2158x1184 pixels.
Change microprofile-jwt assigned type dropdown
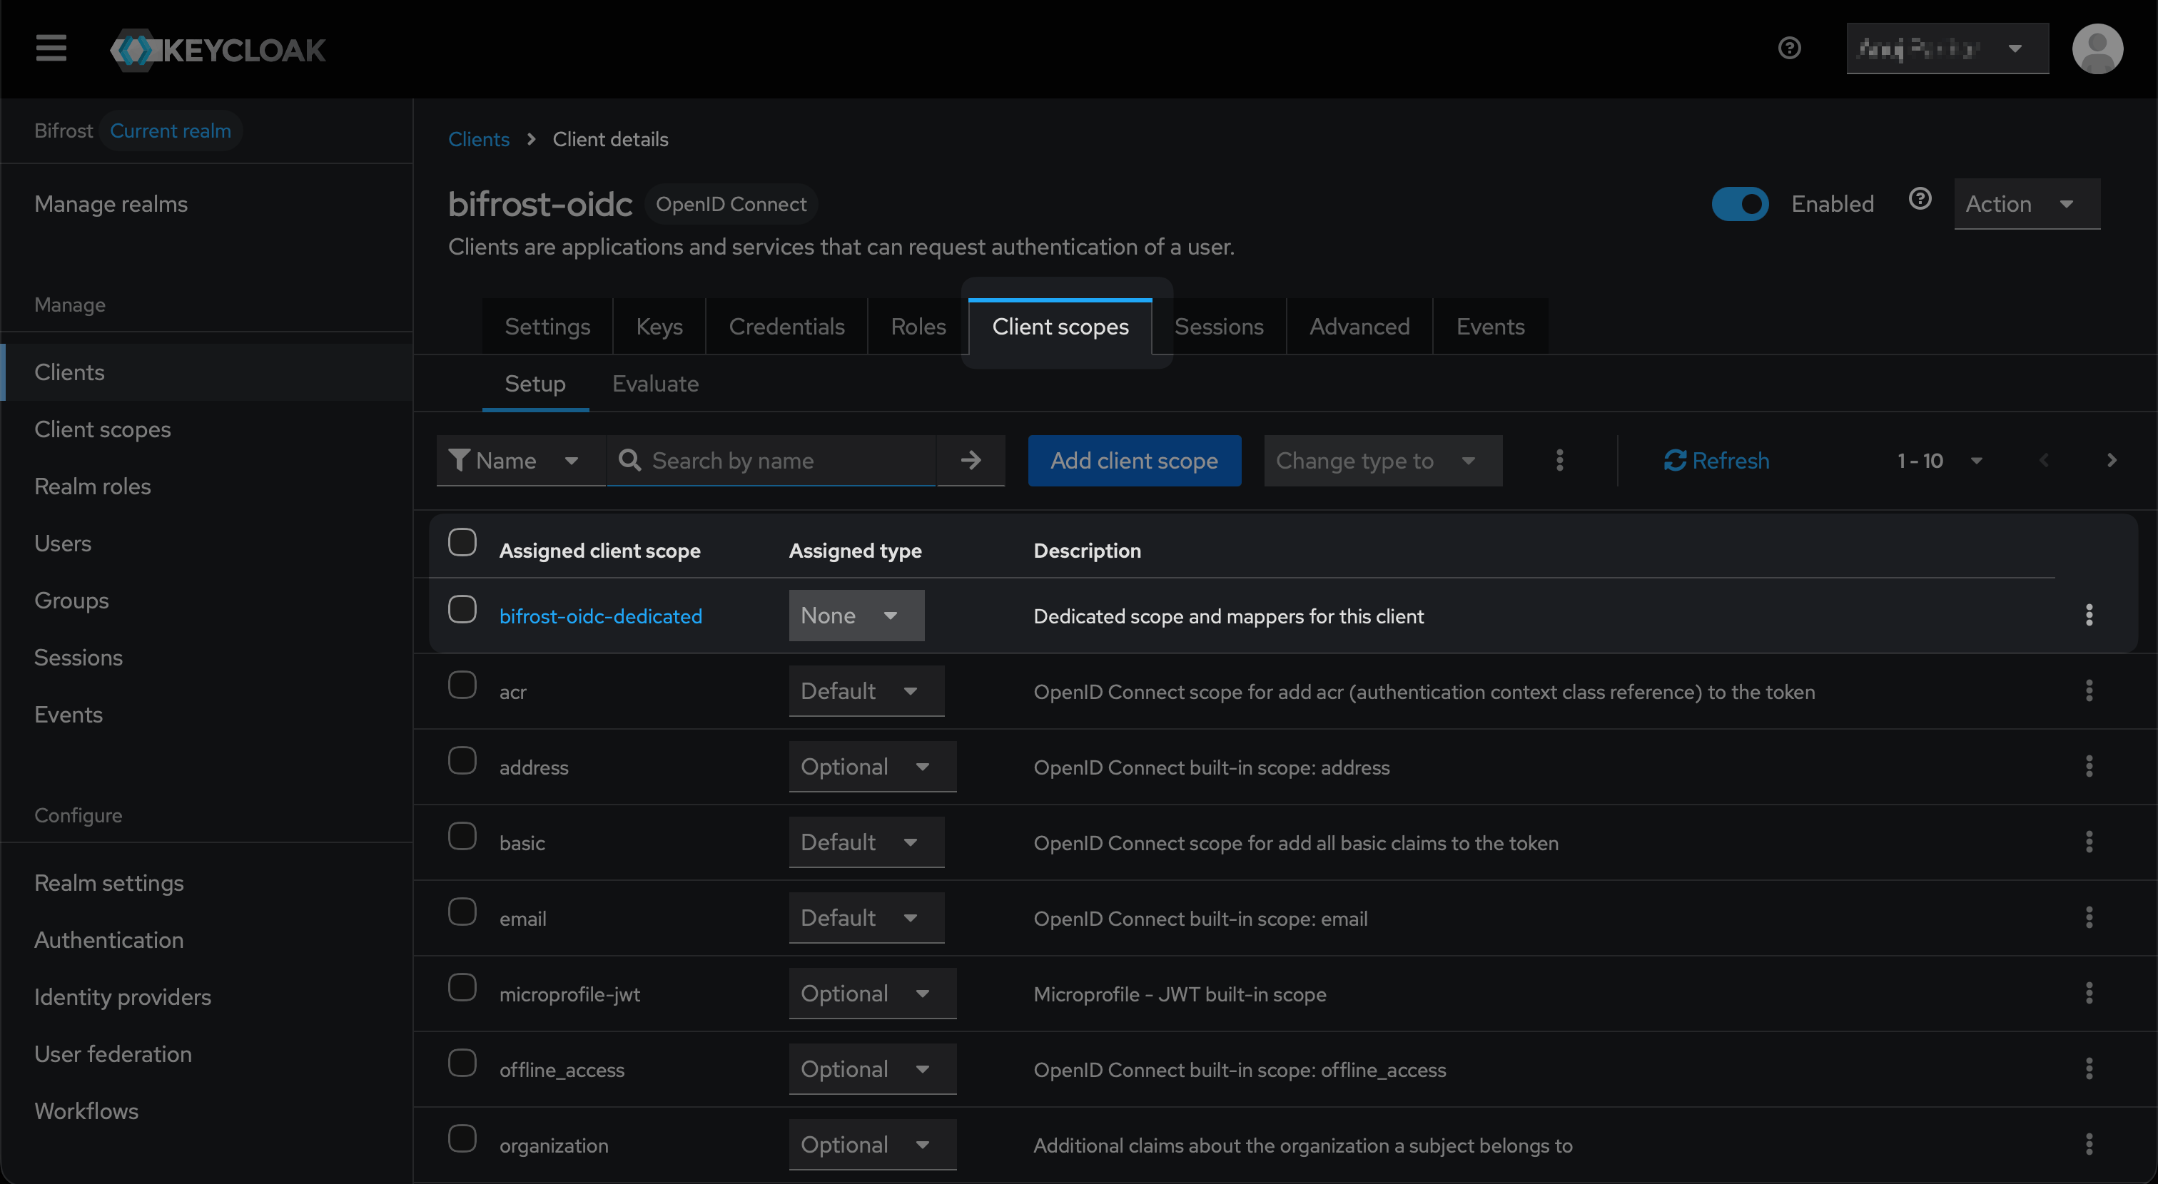(x=872, y=993)
